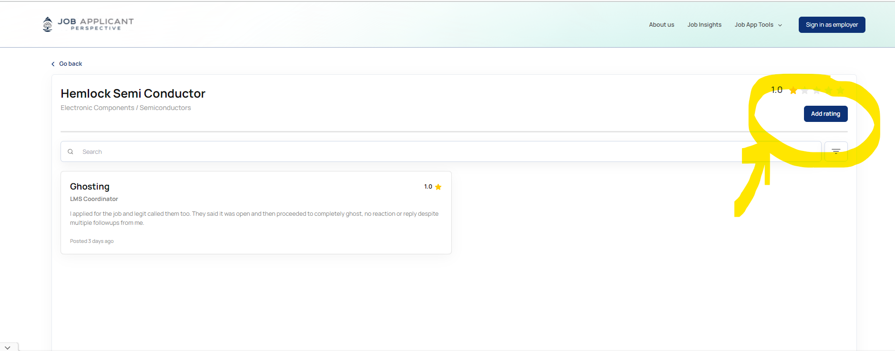Expand the Job App Tools dropdown
The height and width of the screenshot is (351, 895).
(x=758, y=25)
